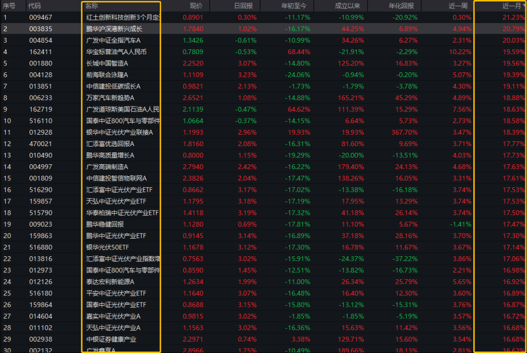
Task: Open fund 鹏华沪深港新兴成长
Action: 114,29
